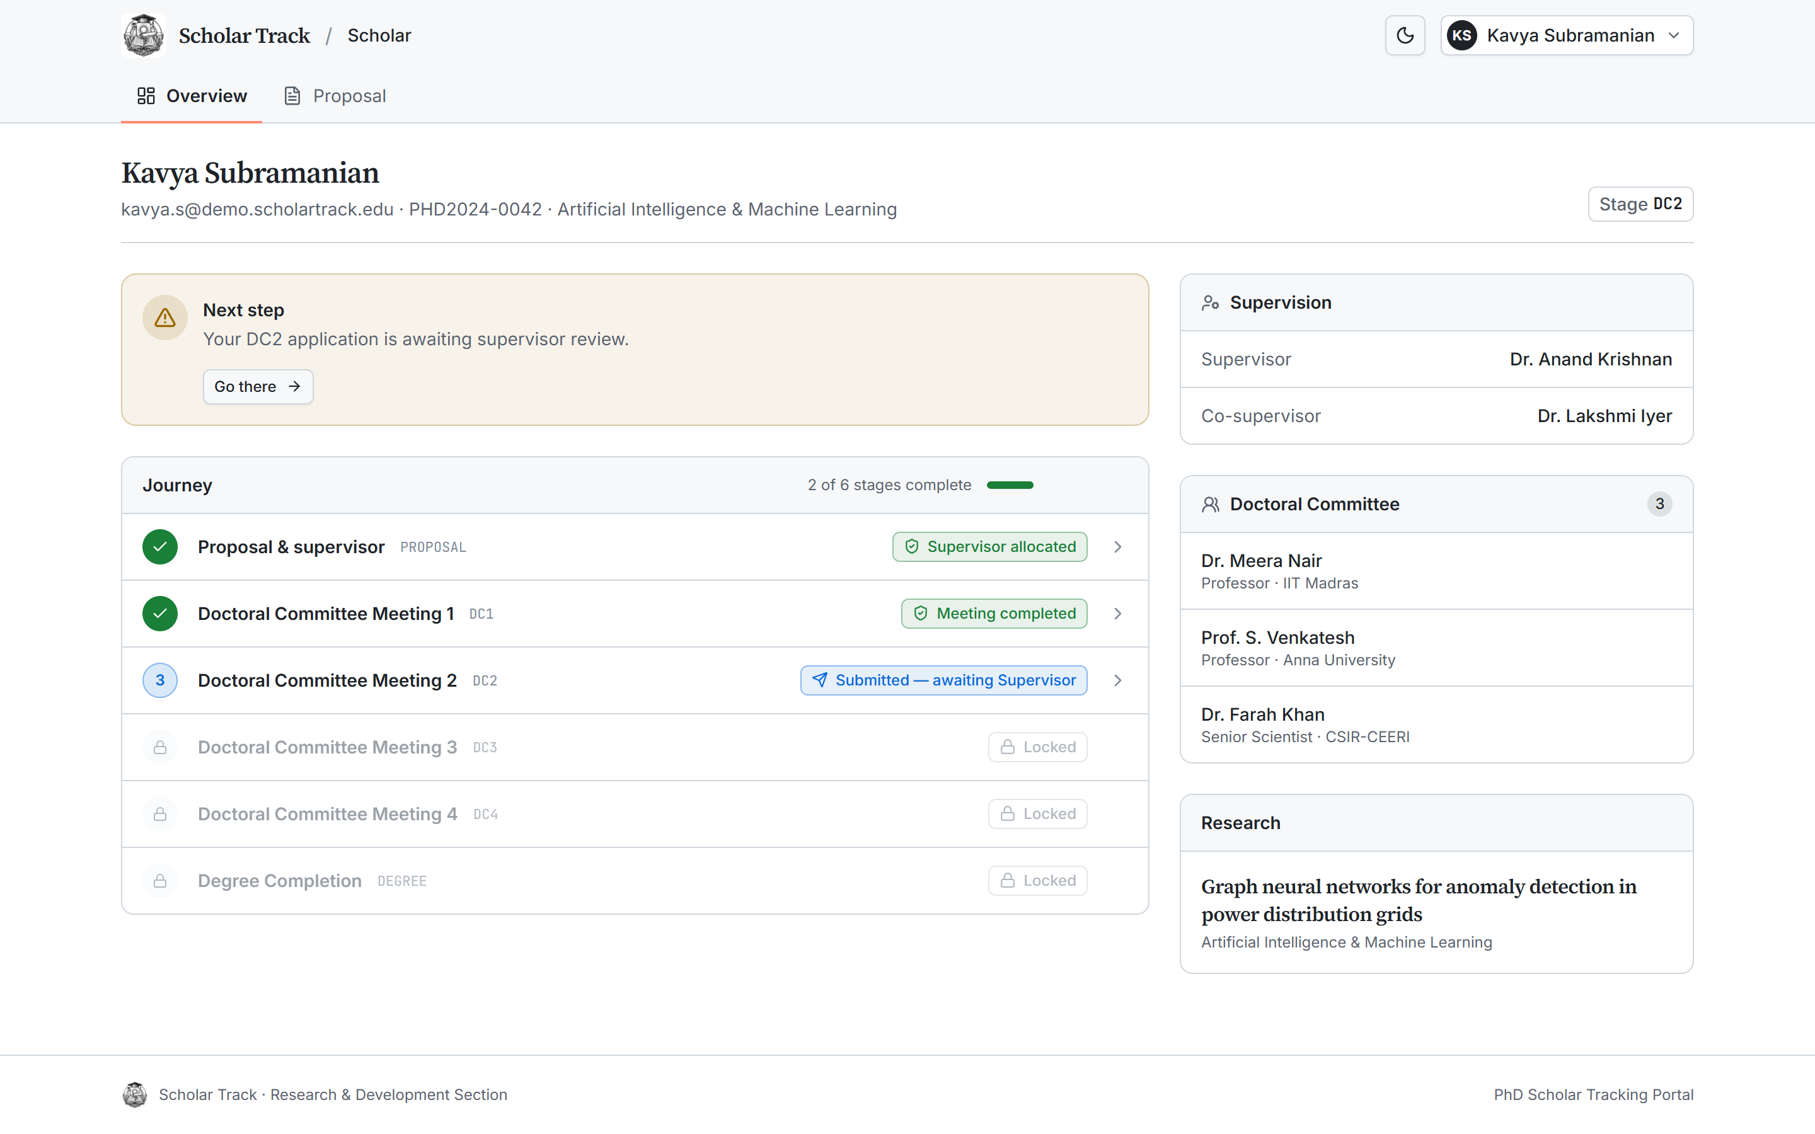The height and width of the screenshot is (1134, 1815).
Task: Open the Proposal tab
Action: (335, 96)
